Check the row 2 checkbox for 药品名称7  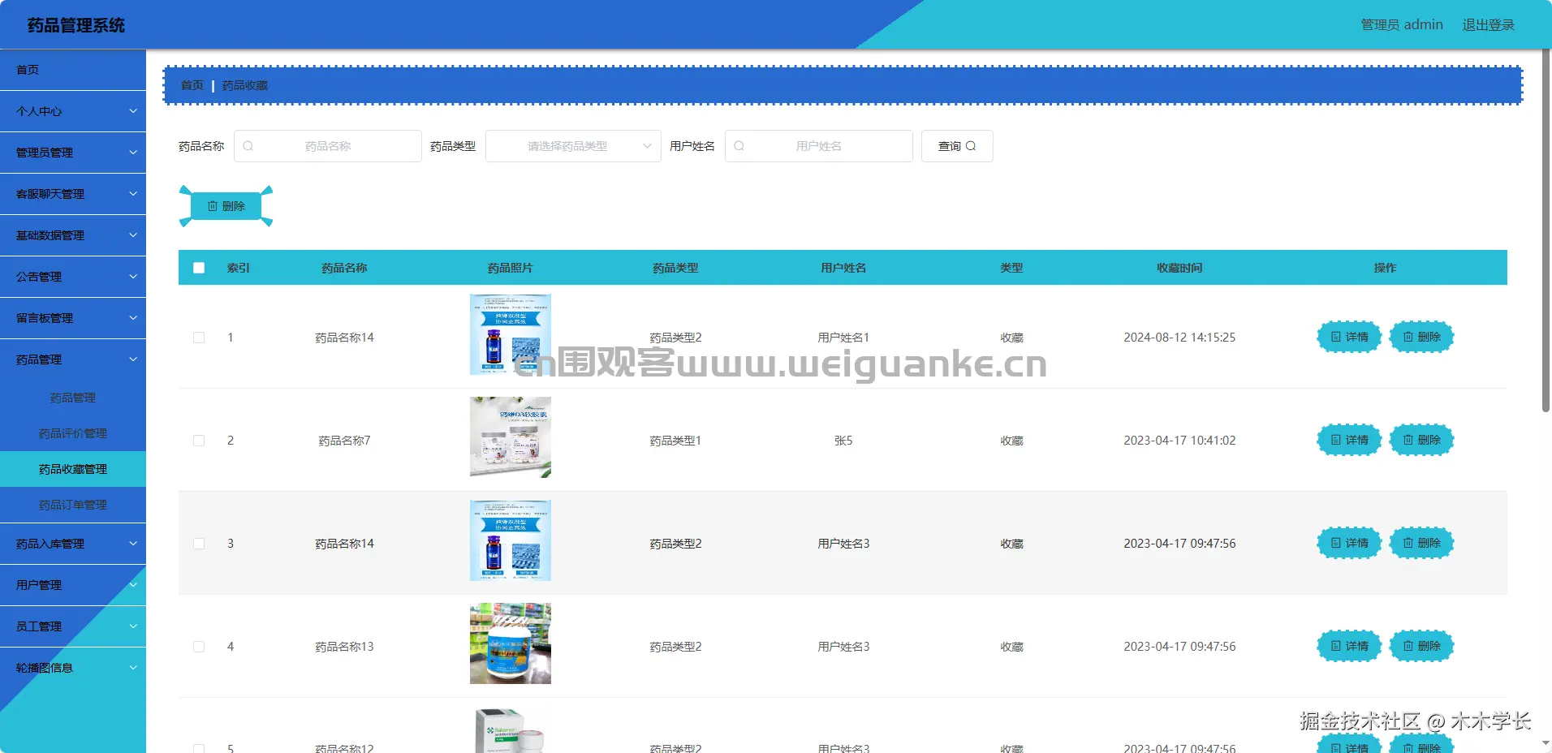[199, 441]
